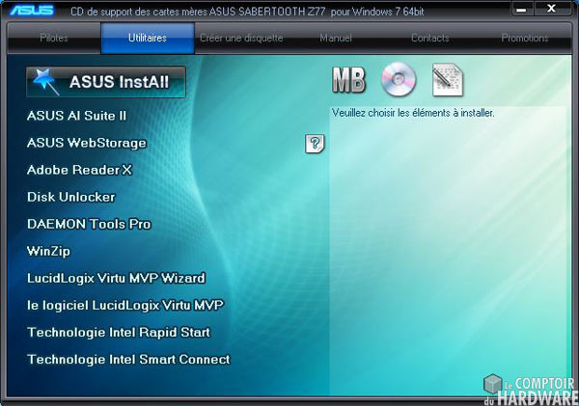The image size is (579, 406).
Task: Open the Contacts tab
Action: point(429,39)
